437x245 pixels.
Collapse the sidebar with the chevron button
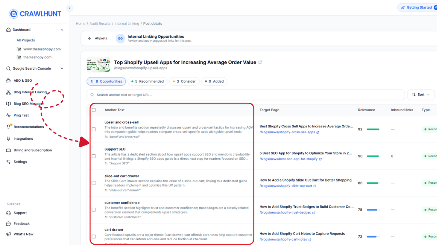(70, 8)
